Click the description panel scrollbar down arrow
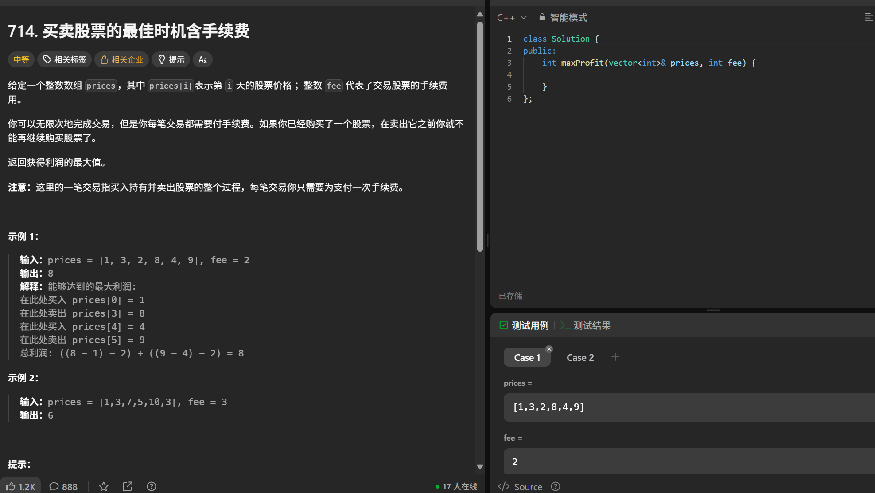 coord(480,466)
